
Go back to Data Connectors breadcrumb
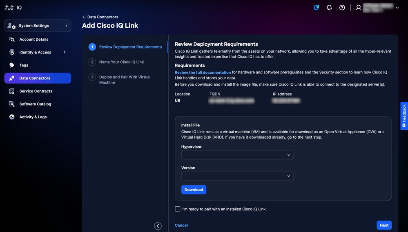[103, 17]
